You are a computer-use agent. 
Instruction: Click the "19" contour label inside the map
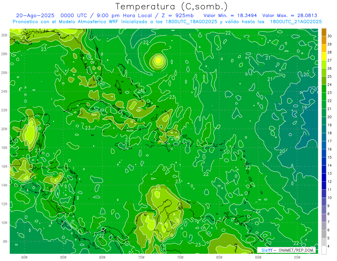(x=304, y=108)
